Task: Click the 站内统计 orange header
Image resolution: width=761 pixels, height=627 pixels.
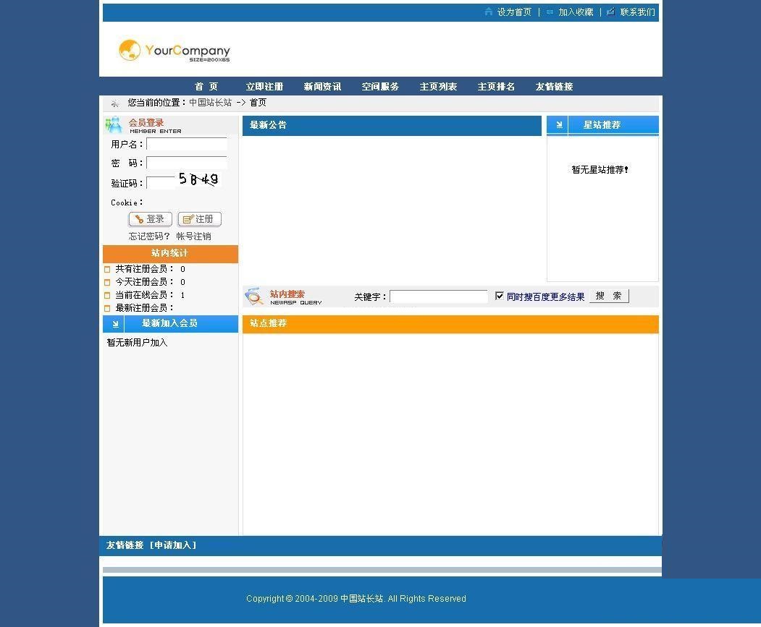Action: tap(170, 254)
